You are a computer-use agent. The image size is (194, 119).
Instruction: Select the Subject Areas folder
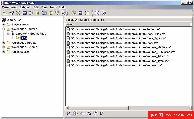tap(20, 25)
